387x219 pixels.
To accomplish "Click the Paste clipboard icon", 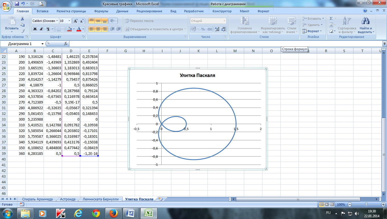I will coord(12,21).
